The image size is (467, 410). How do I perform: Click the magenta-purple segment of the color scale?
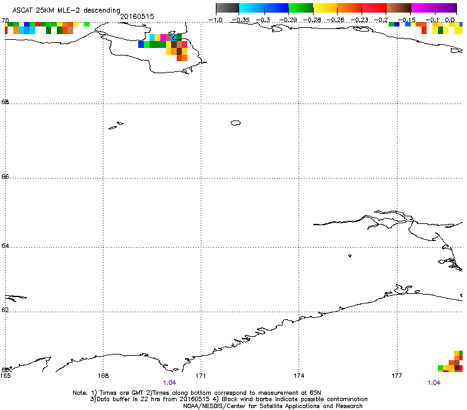point(434,8)
